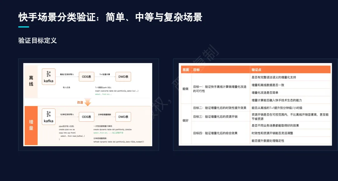Click the kafka icon in the 离线 row
The width and height of the screenshot is (338, 181).
(x=49, y=77)
